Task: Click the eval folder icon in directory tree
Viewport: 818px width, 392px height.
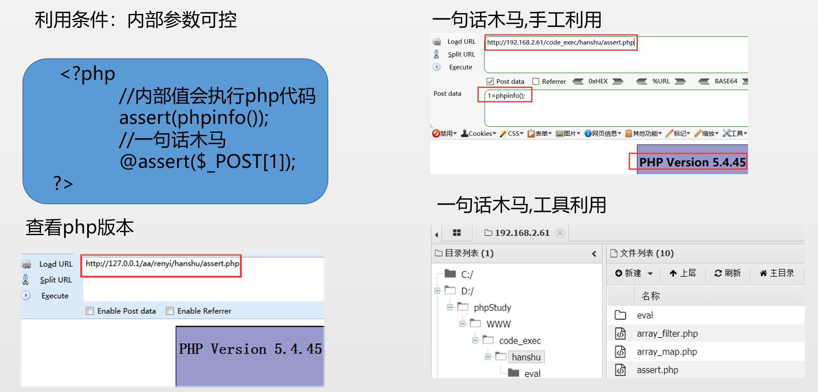Action: pyautogui.click(x=513, y=373)
